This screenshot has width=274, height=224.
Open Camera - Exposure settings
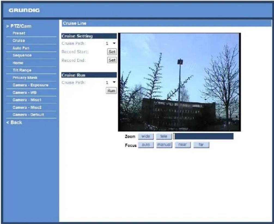point(31,85)
